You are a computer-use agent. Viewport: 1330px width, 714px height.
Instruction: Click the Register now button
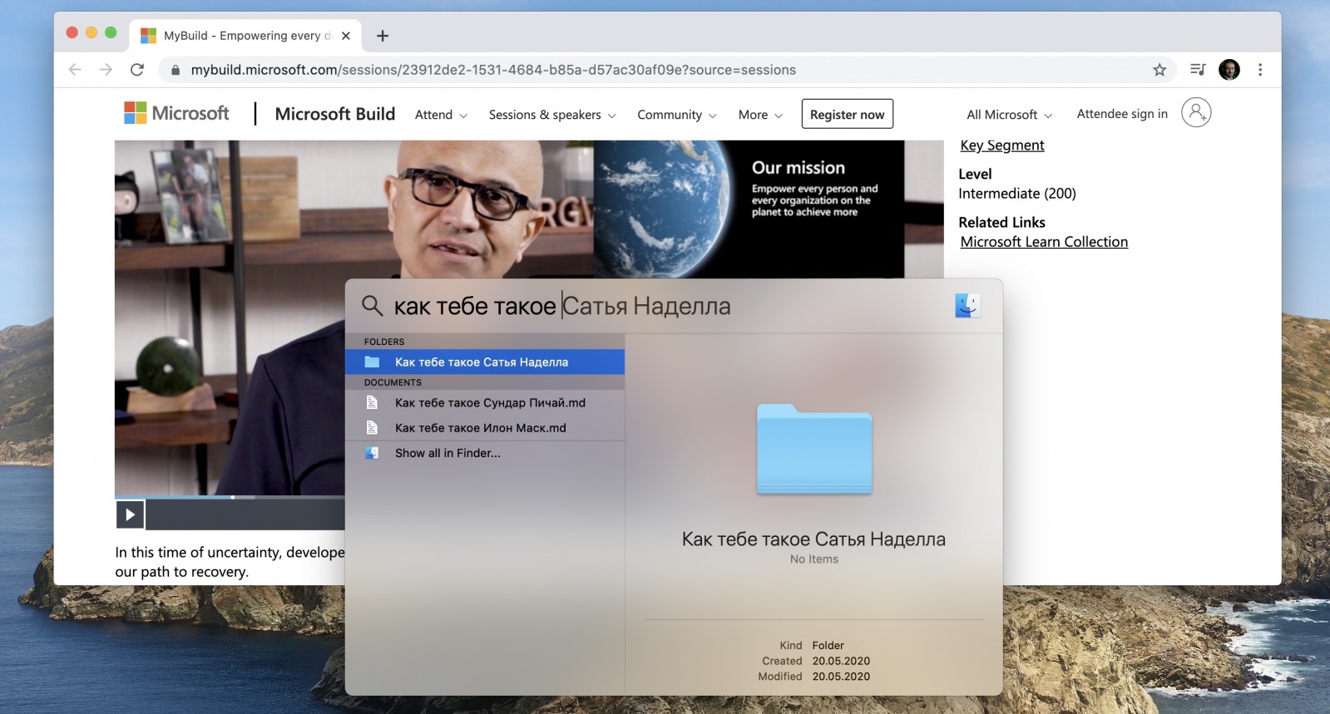(x=847, y=114)
